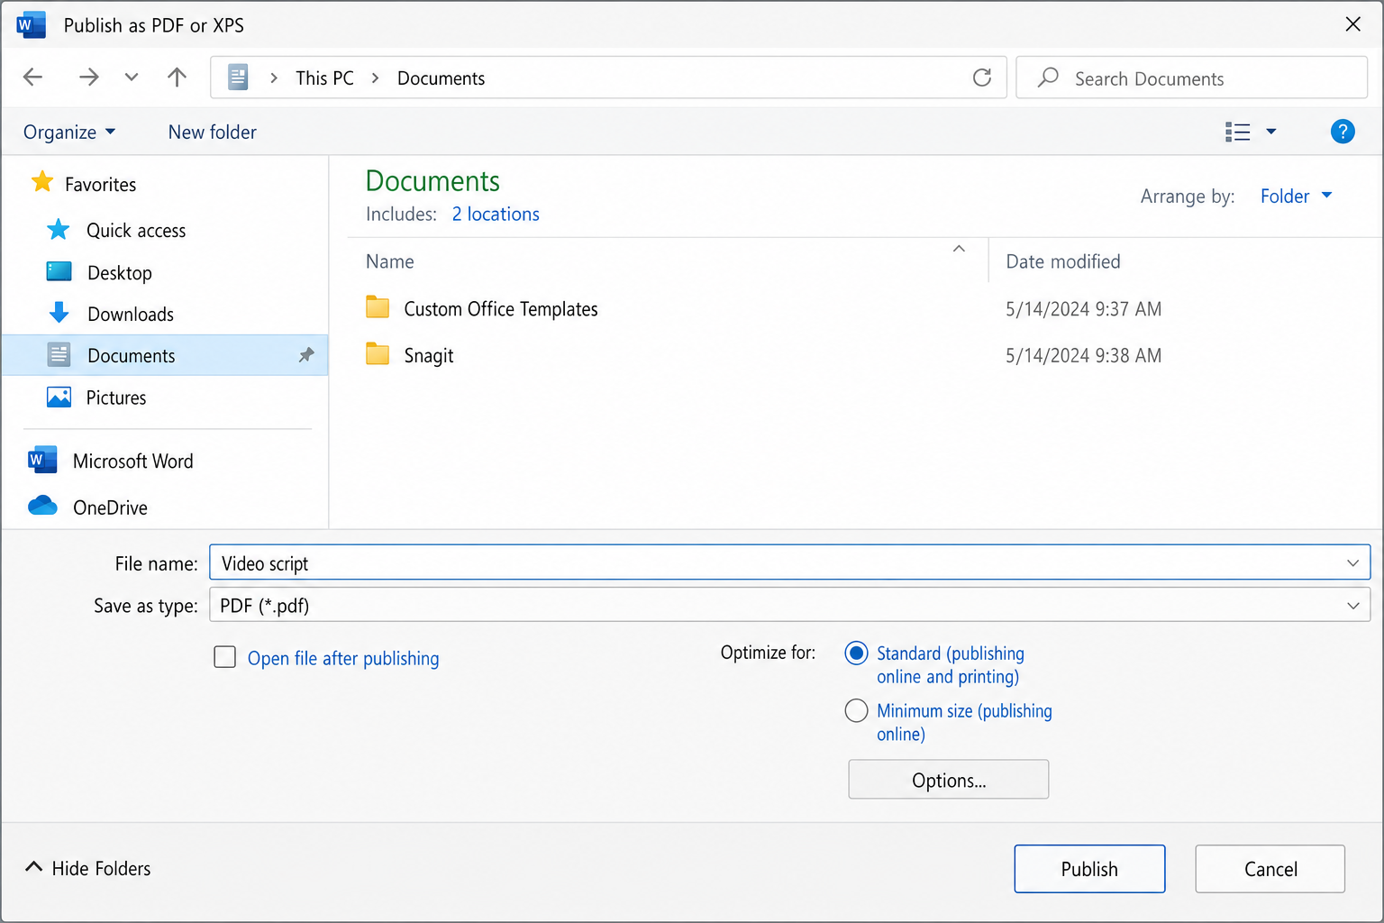1384x923 pixels.
Task: Click the Favorites star icon
Action: coord(42,182)
